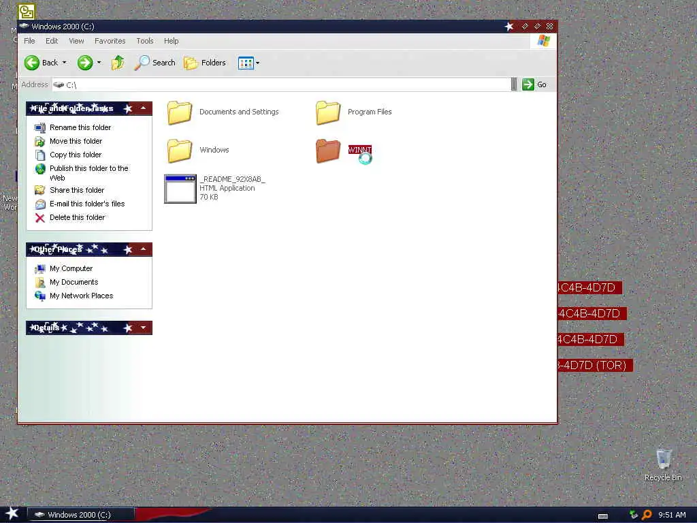
Task: Expand the Details panel
Action: [143, 328]
